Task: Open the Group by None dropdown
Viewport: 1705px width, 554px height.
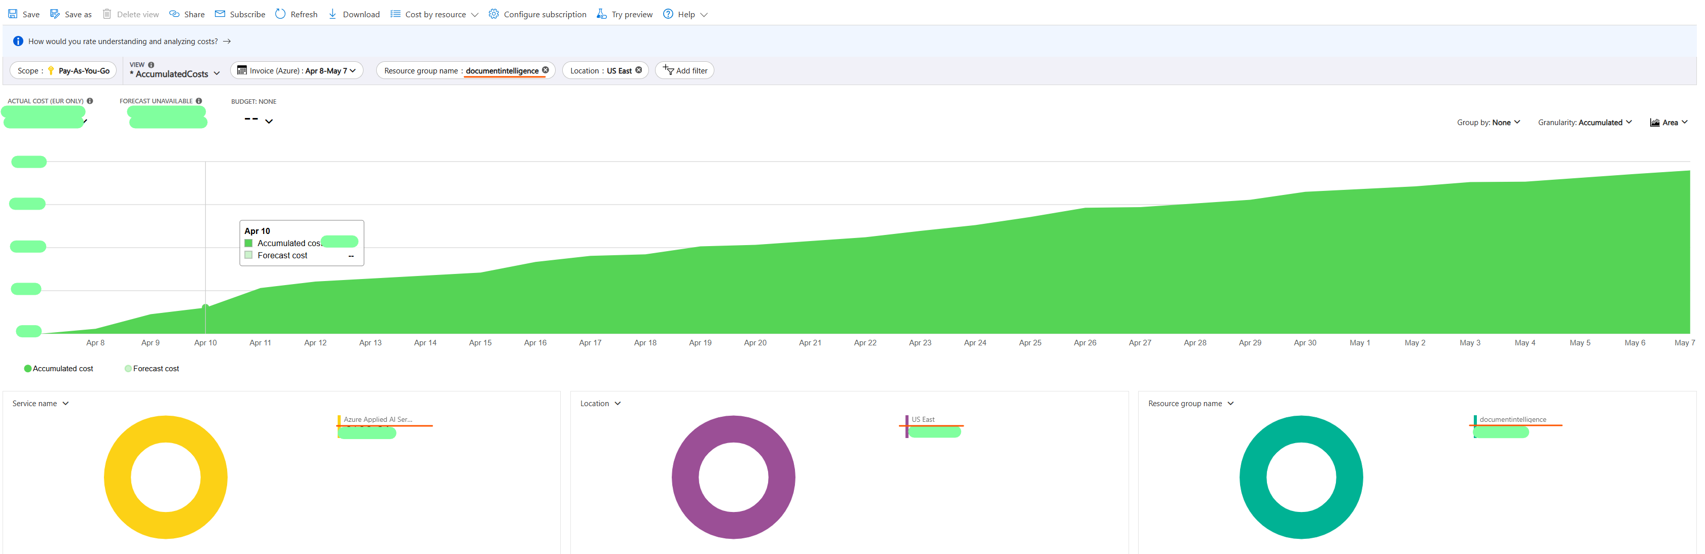Action: tap(1488, 123)
